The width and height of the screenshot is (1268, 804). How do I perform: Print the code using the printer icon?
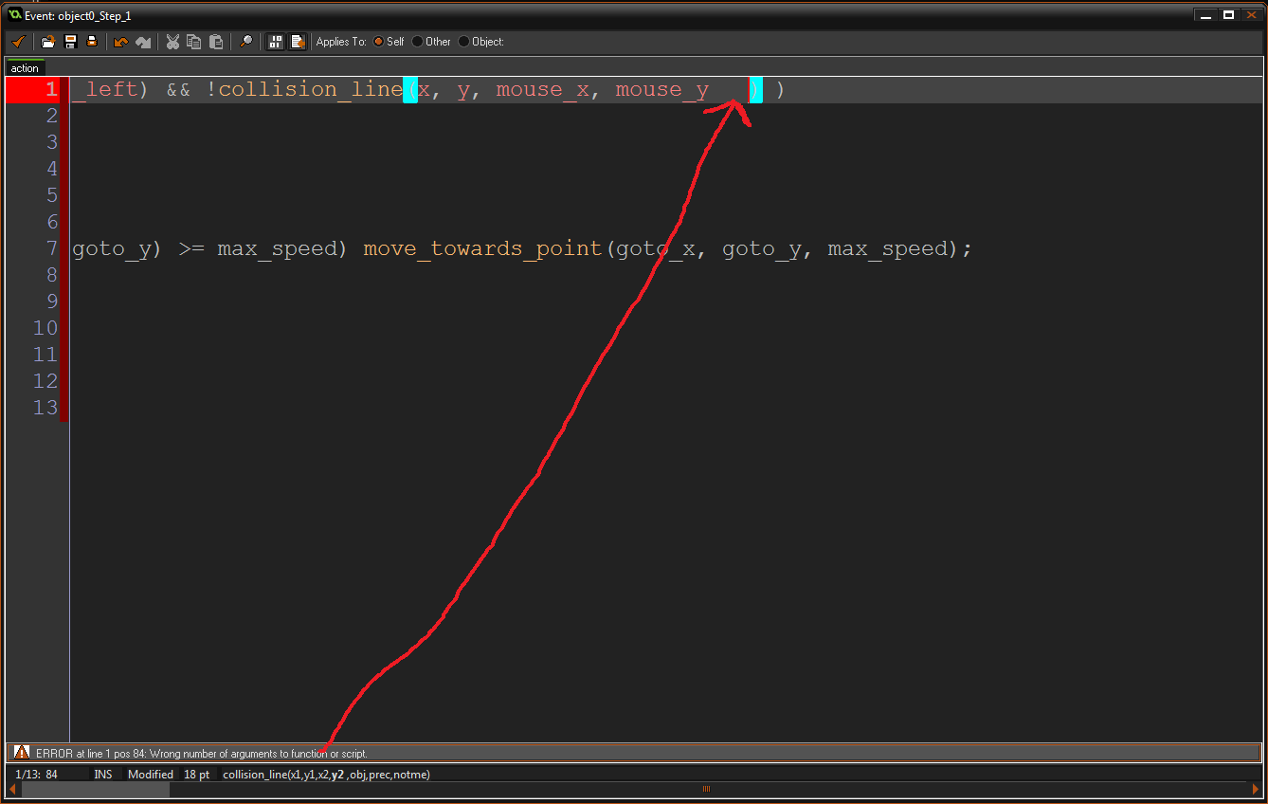coord(92,42)
